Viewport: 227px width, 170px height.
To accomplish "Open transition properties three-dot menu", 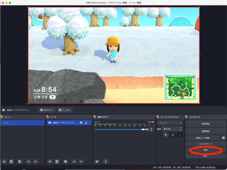I will (180, 135).
